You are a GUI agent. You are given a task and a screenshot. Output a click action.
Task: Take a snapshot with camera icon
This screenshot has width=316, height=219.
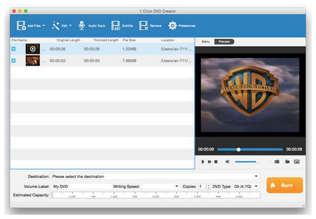pyautogui.click(x=277, y=162)
